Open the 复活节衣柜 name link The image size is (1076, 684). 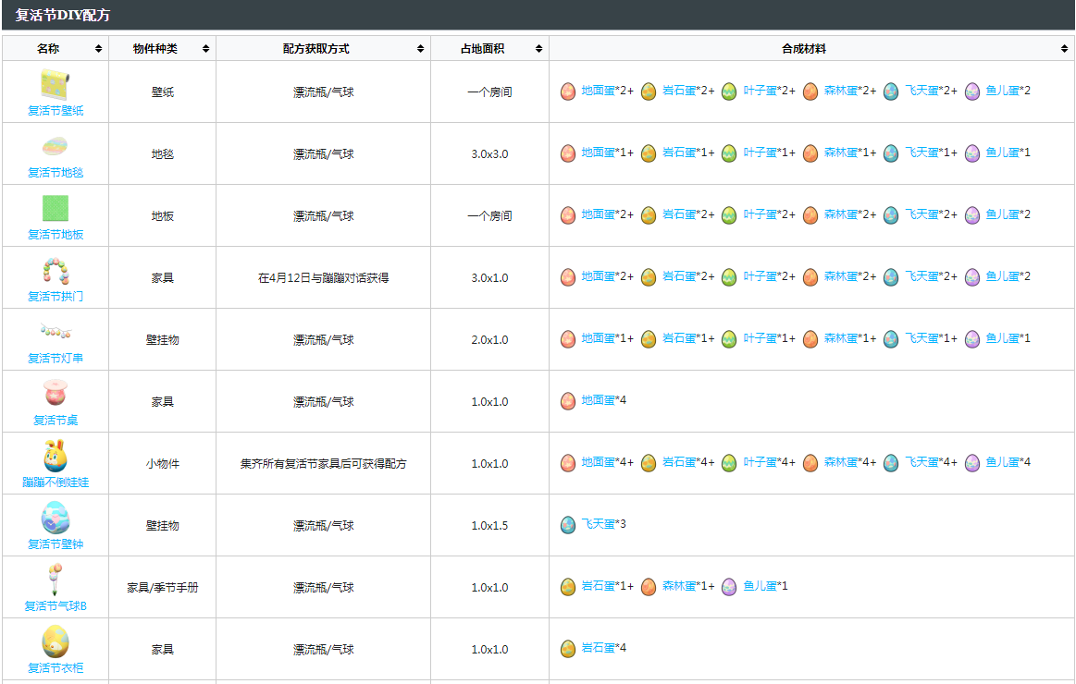[x=56, y=667]
